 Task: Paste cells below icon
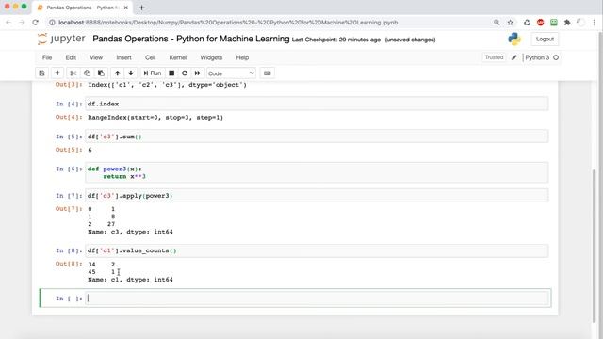(101, 73)
